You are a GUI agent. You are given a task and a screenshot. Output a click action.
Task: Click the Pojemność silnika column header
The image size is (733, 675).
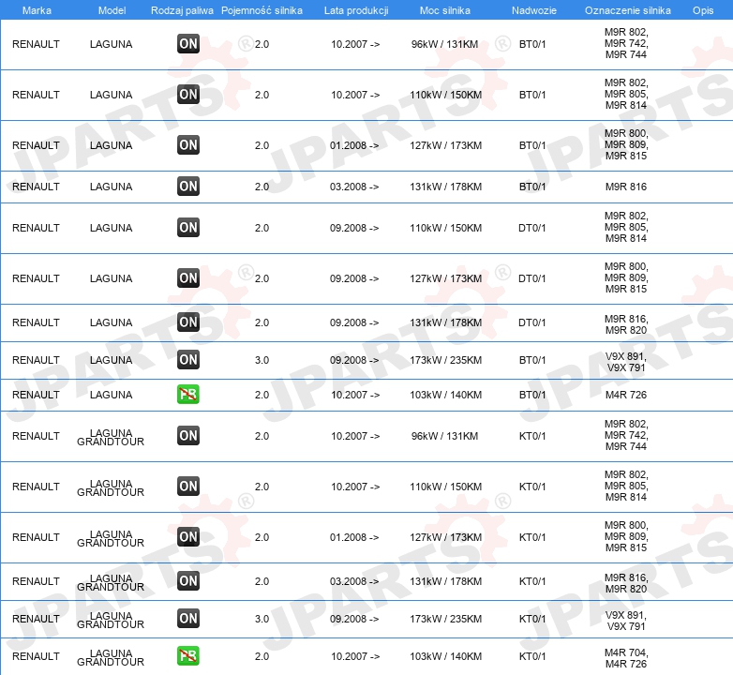click(x=262, y=10)
